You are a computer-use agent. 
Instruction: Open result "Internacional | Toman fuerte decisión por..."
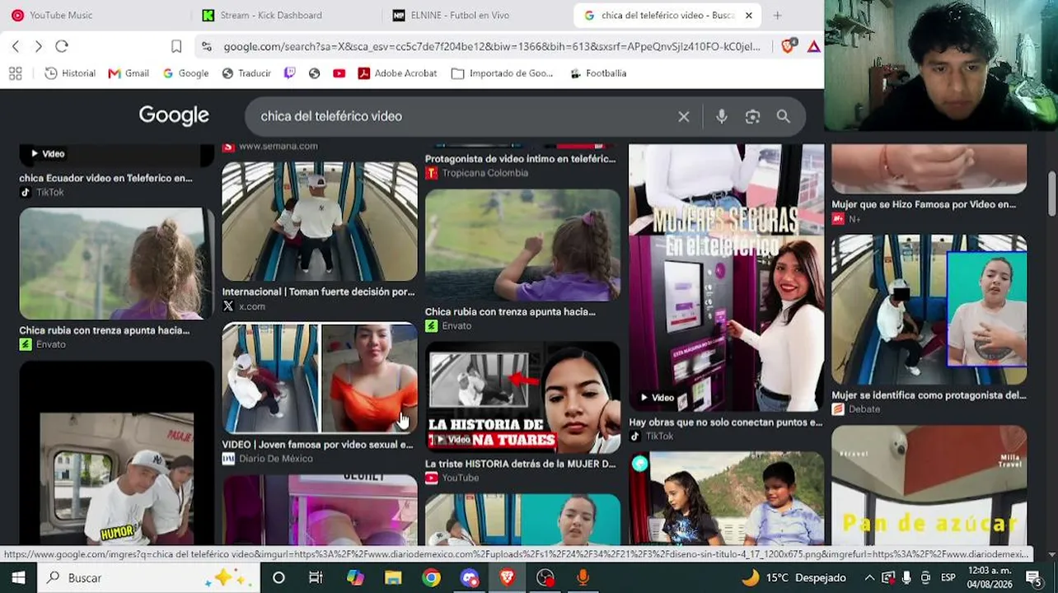point(318,292)
